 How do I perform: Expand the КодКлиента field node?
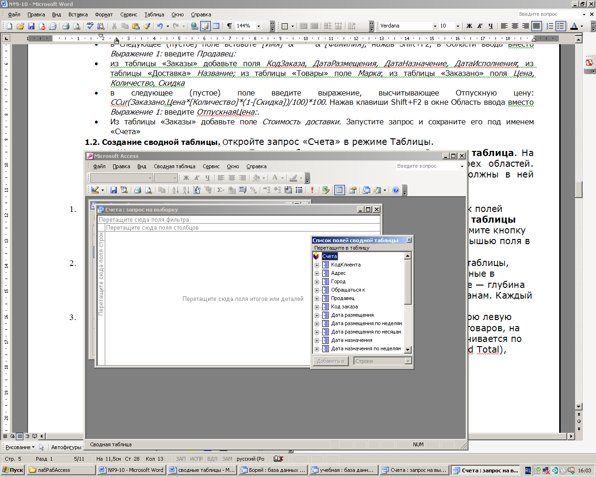(317, 265)
